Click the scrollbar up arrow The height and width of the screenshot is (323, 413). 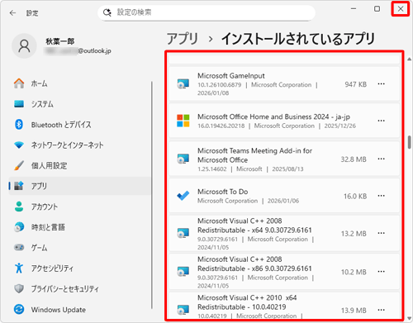click(x=409, y=59)
